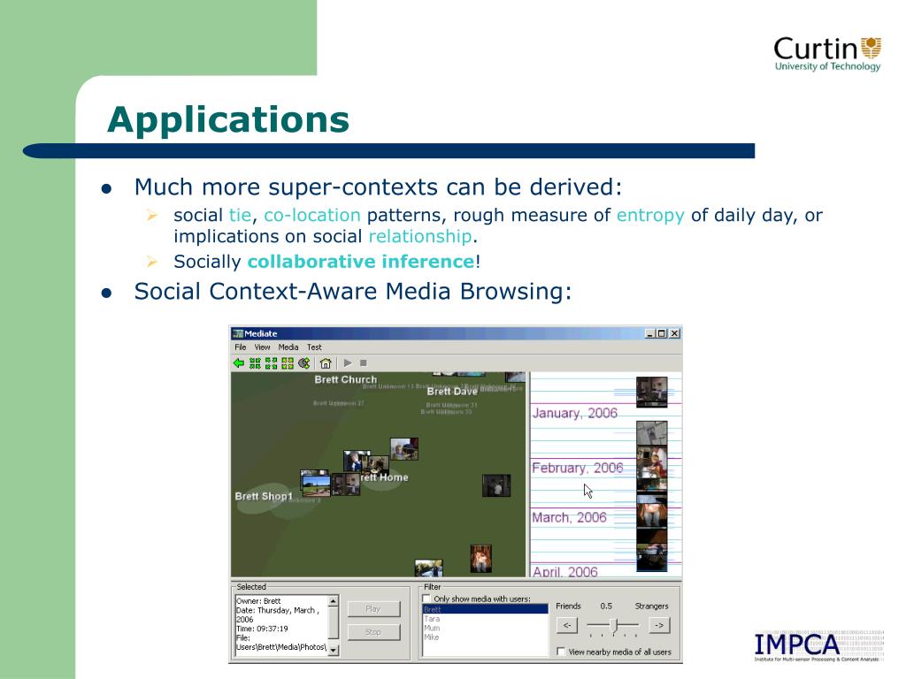906x679 pixels.
Task: Click the first green grid arrows icon
Action: pos(255,363)
